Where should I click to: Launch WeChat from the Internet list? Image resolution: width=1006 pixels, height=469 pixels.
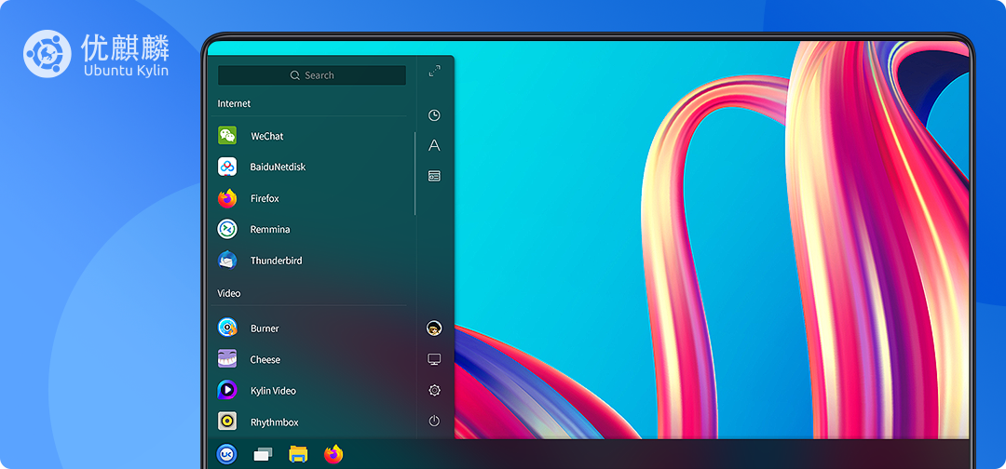(x=265, y=136)
